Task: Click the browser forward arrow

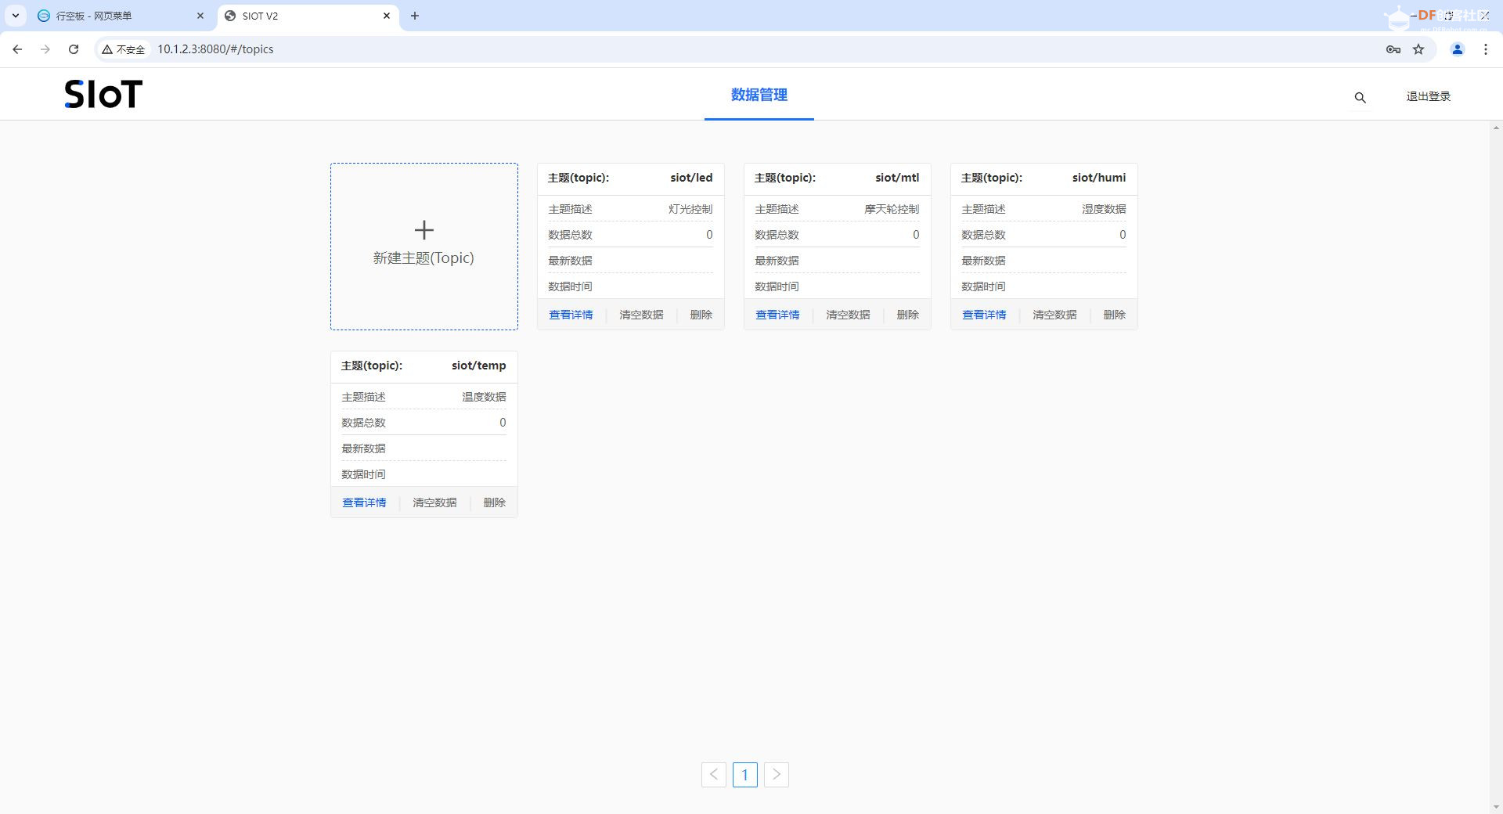Action: (x=45, y=49)
